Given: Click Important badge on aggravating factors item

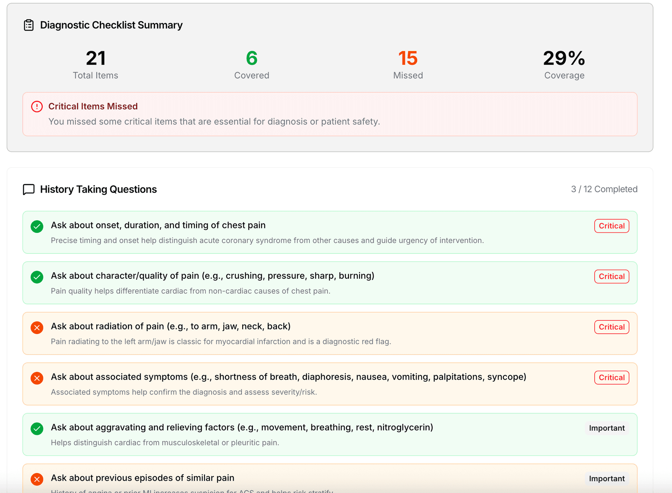Looking at the screenshot, I should pos(607,428).
